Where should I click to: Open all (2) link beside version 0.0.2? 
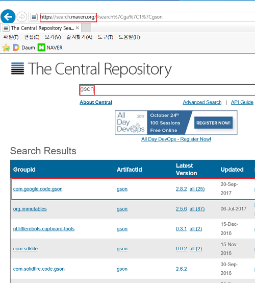(x=196, y=249)
